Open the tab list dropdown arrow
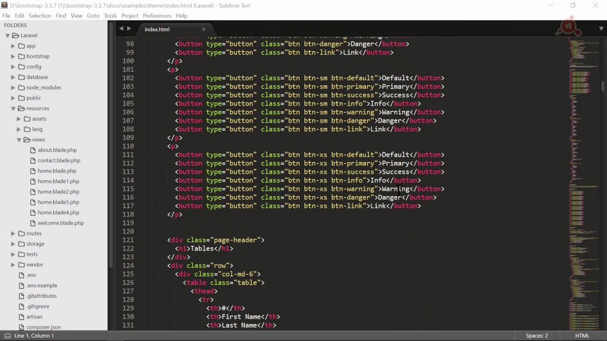The width and height of the screenshot is (607, 341). 601,29
